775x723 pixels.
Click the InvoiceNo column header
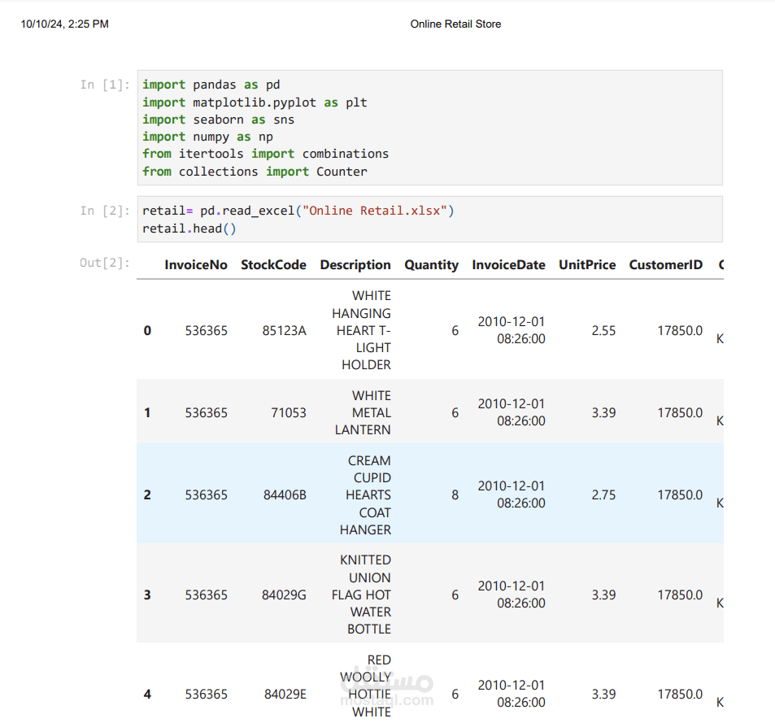[x=196, y=265]
